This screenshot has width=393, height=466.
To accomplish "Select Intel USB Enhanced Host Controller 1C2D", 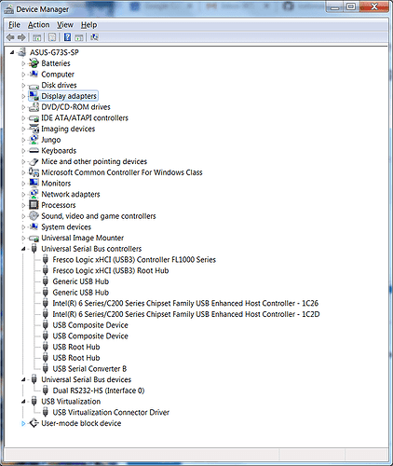I will click(x=186, y=314).
